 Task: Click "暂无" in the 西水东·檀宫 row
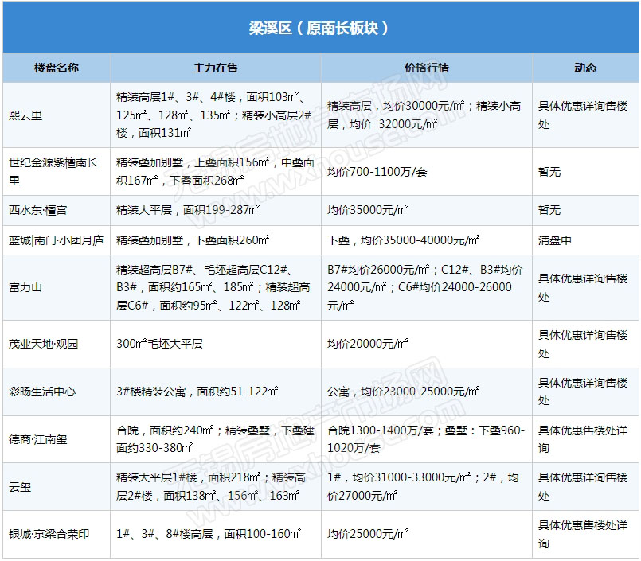(549, 210)
